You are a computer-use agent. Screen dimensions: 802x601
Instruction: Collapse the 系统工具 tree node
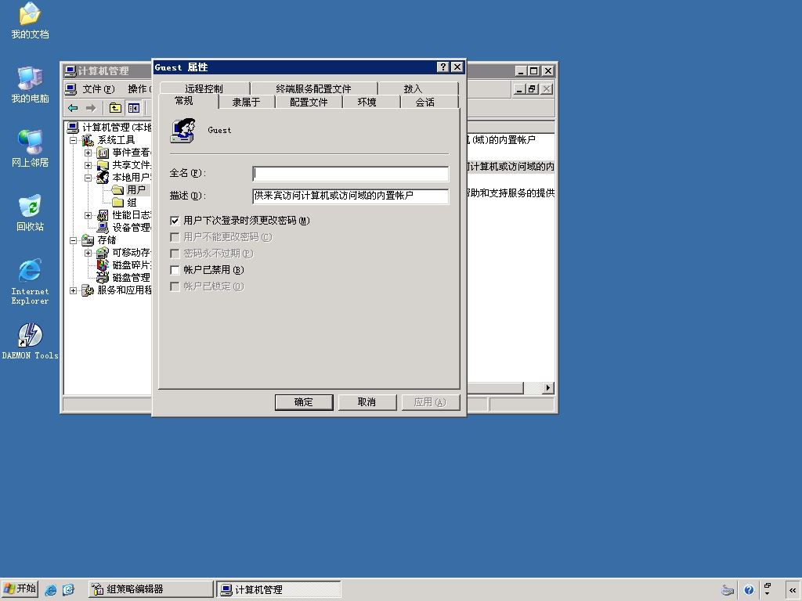[x=73, y=140]
